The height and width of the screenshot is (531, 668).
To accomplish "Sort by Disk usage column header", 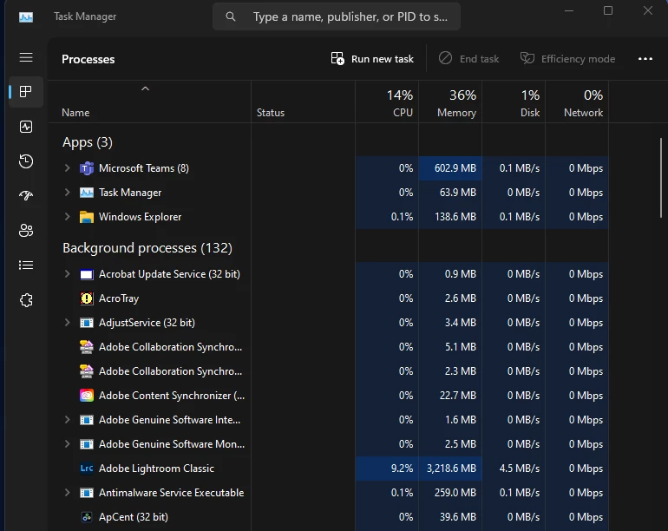I will point(514,102).
